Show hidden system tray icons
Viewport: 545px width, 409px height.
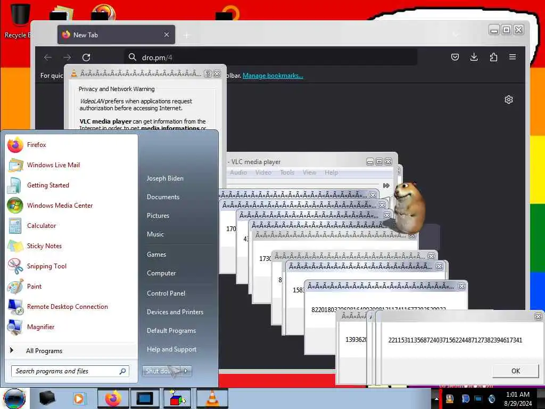pyautogui.click(x=436, y=399)
